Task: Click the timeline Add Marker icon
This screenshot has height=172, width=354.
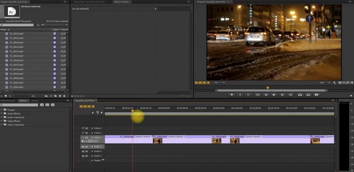Action: [102, 112]
